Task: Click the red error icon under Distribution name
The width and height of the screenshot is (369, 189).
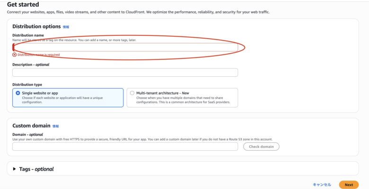Action: [x=14, y=55]
